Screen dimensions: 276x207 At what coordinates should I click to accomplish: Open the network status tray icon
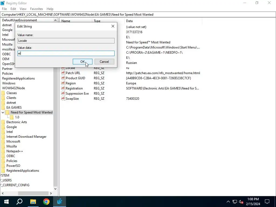[x=235, y=202]
